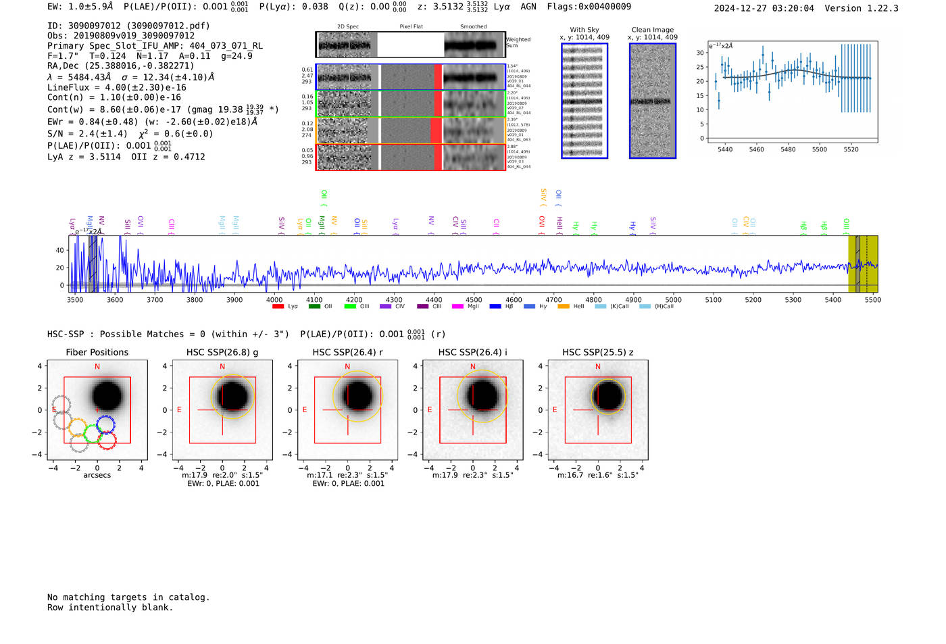Click the red dashed fiber circle
Screen dimensions: 946x644
pyautogui.click(x=107, y=440)
